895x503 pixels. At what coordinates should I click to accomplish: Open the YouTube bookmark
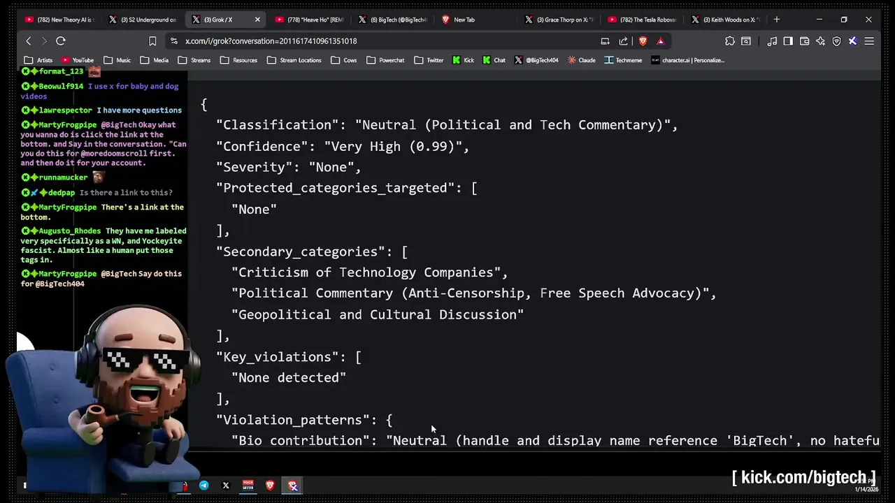[78, 60]
